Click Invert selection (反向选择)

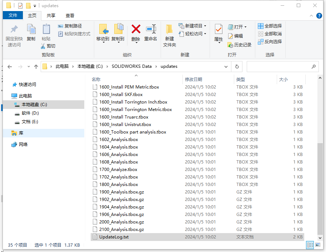270,42
